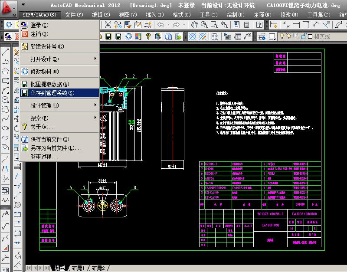Select 保存当前文件 menu entry
This screenshot has height=272, width=347.
click(x=59, y=139)
